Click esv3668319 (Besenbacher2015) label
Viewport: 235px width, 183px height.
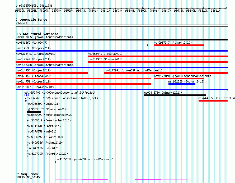pyautogui.click(x=49, y=120)
